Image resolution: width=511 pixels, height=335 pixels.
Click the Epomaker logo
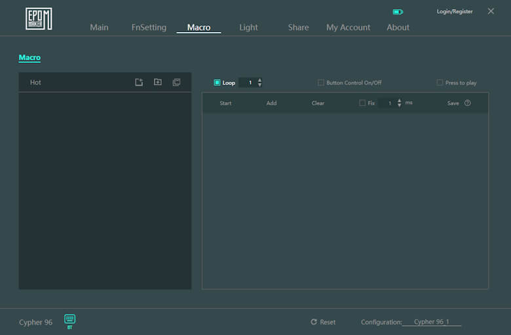39,19
